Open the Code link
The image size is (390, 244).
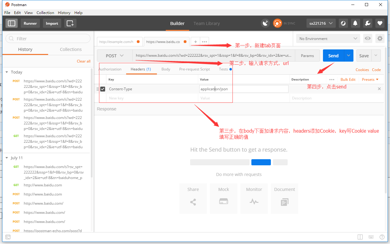[x=376, y=70]
